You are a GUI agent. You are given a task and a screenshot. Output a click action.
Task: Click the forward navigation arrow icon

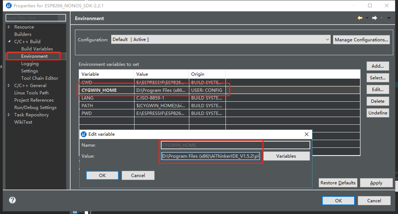click(x=375, y=18)
